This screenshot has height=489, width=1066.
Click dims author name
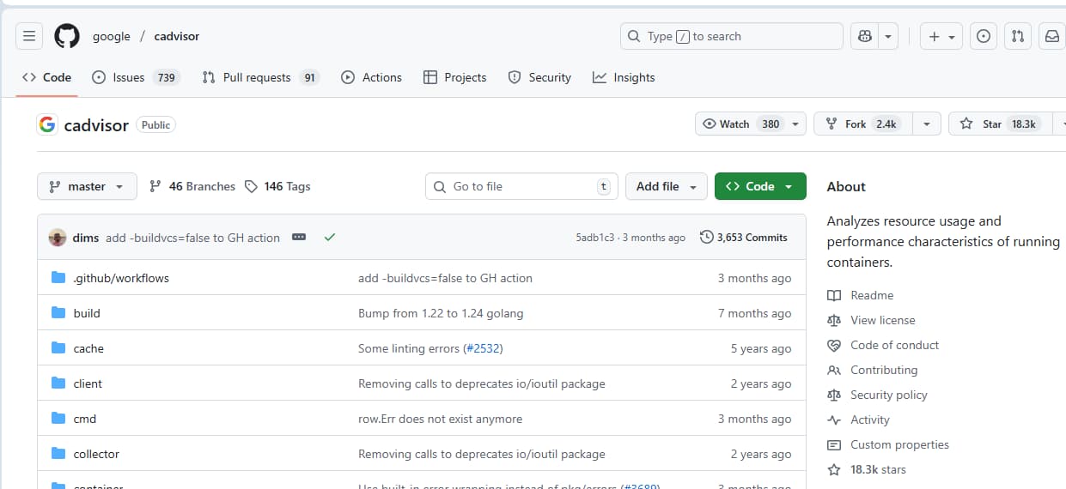pyautogui.click(x=86, y=238)
